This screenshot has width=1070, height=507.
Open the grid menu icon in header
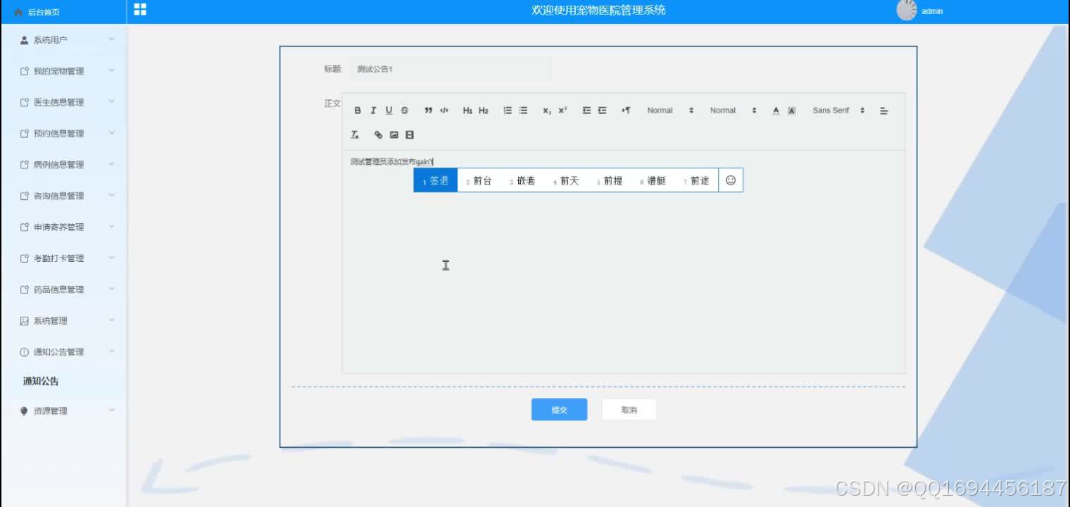pyautogui.click(x=140, y=9)
